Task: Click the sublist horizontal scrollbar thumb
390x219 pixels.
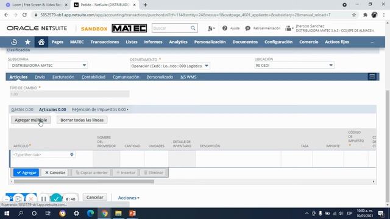Action: 84,182
